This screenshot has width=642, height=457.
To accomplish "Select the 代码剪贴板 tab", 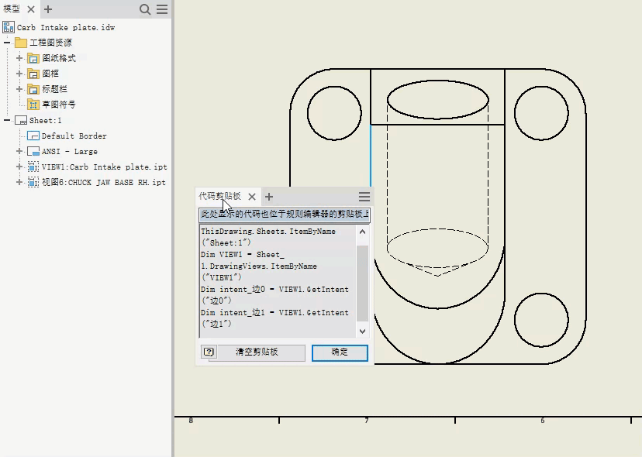I will click(220, 196).
